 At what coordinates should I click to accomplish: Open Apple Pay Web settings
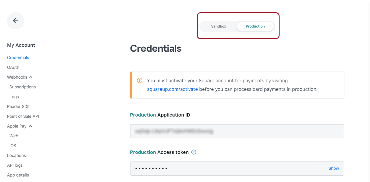click(x=14, y=136)
